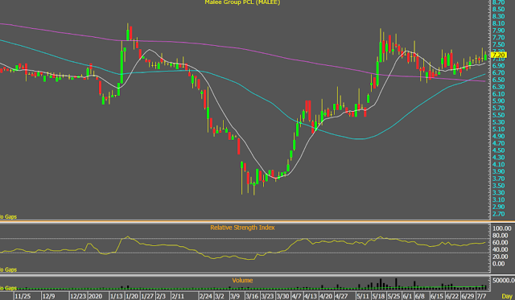
Task: Select the 7/7 date on time axis
Action: point(481,297)
